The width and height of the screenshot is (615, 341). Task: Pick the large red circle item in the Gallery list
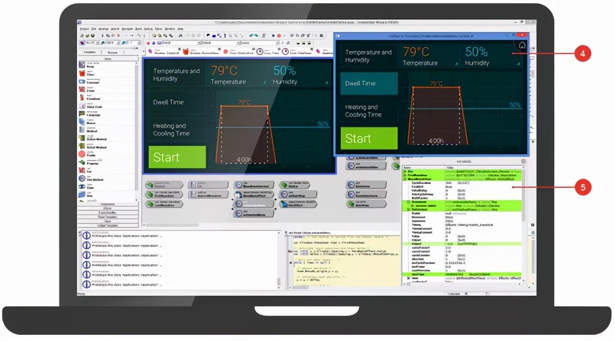[x=82, y=154]
